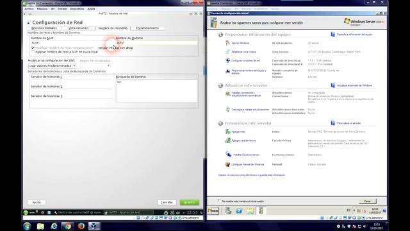This screenshot has height=231, width=410.
Task: Click Búsqueda de Dominio text area
Action: [156, 90]
